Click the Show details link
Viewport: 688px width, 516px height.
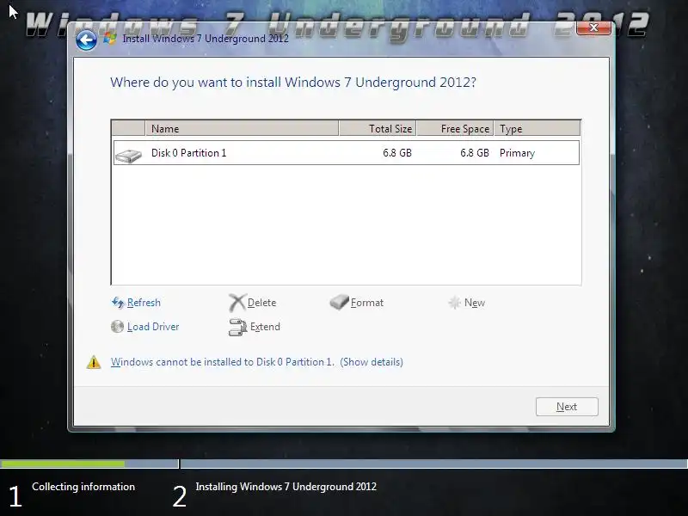372,362
